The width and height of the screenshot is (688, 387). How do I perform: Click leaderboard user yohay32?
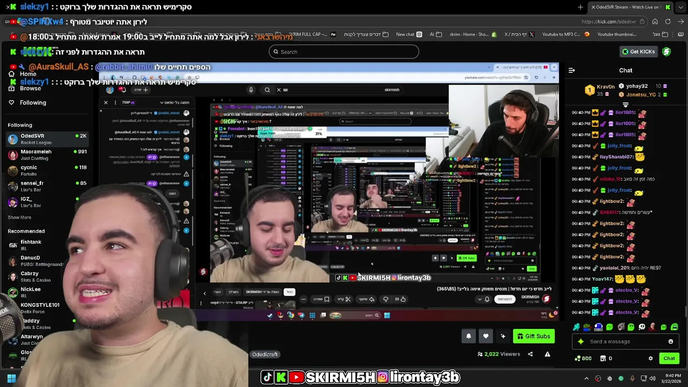(x=636, y=86)
